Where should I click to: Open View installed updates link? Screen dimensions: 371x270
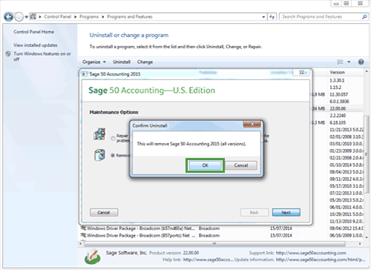[36, 45]
